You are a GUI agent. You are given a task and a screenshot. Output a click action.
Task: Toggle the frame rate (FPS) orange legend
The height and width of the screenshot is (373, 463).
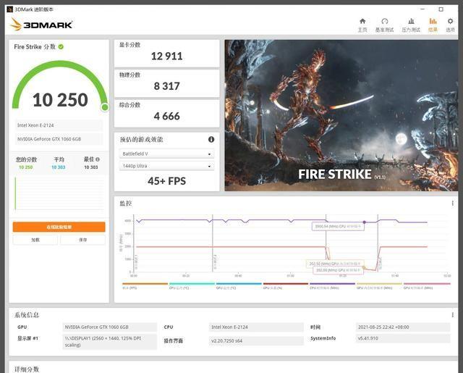coord(145,285)
